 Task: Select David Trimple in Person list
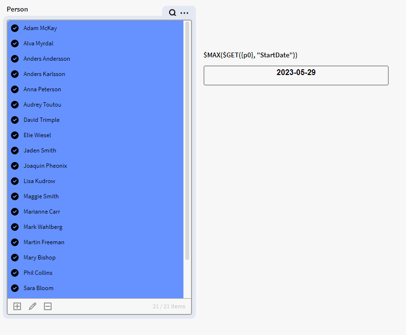pyautogui.click(x=42, y=120)
